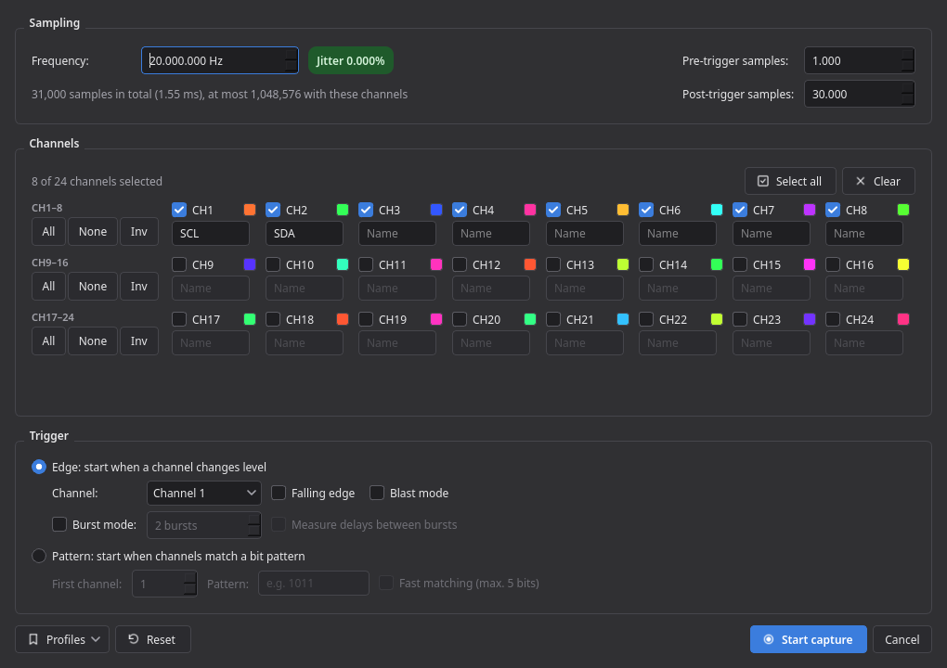Click the Reset button
Image resolution: width=947 pixels, height=668 pixels.
[x=153, y=639]
